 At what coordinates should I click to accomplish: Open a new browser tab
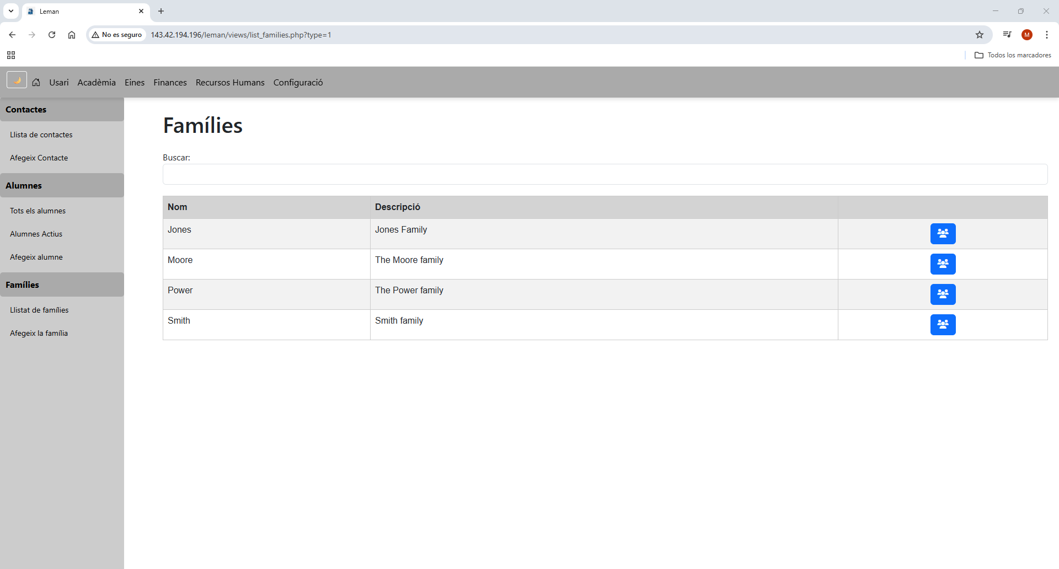tap(161, 11)
